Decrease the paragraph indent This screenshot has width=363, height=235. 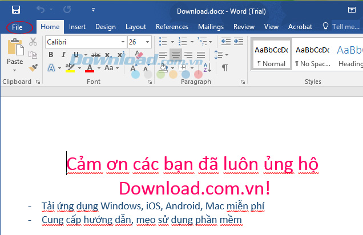pos(226,42)
